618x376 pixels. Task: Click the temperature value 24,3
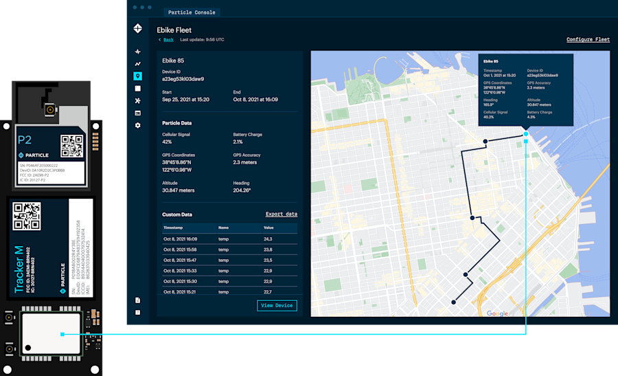point(268,239)
